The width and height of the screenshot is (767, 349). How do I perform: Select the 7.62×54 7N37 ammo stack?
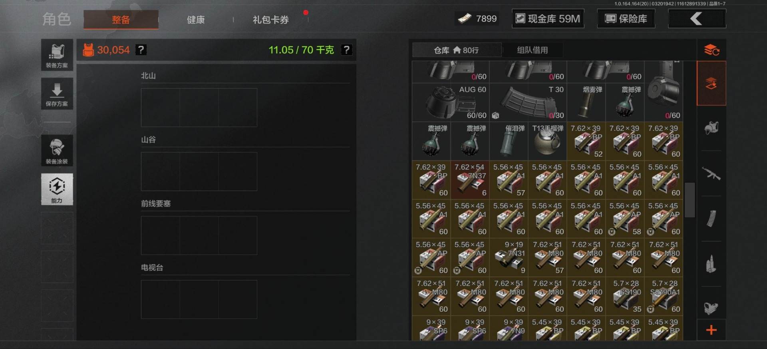470,179
